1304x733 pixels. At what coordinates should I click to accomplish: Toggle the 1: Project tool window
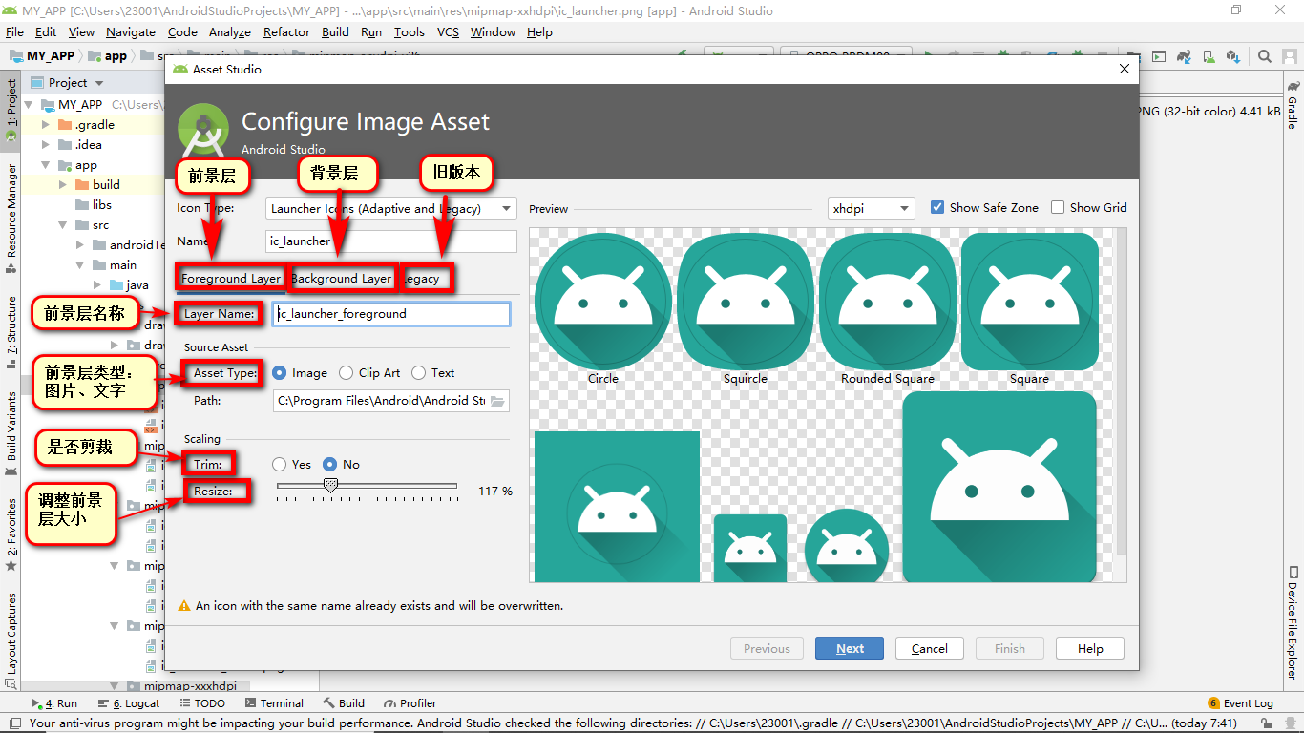click(x=11, y=109)
